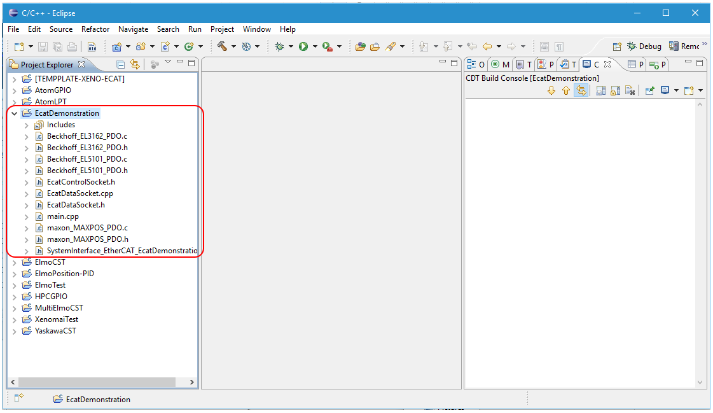Expand the main.cpp tree node
This screenshot has height=413, width=713.
click(x=26, y=216)
